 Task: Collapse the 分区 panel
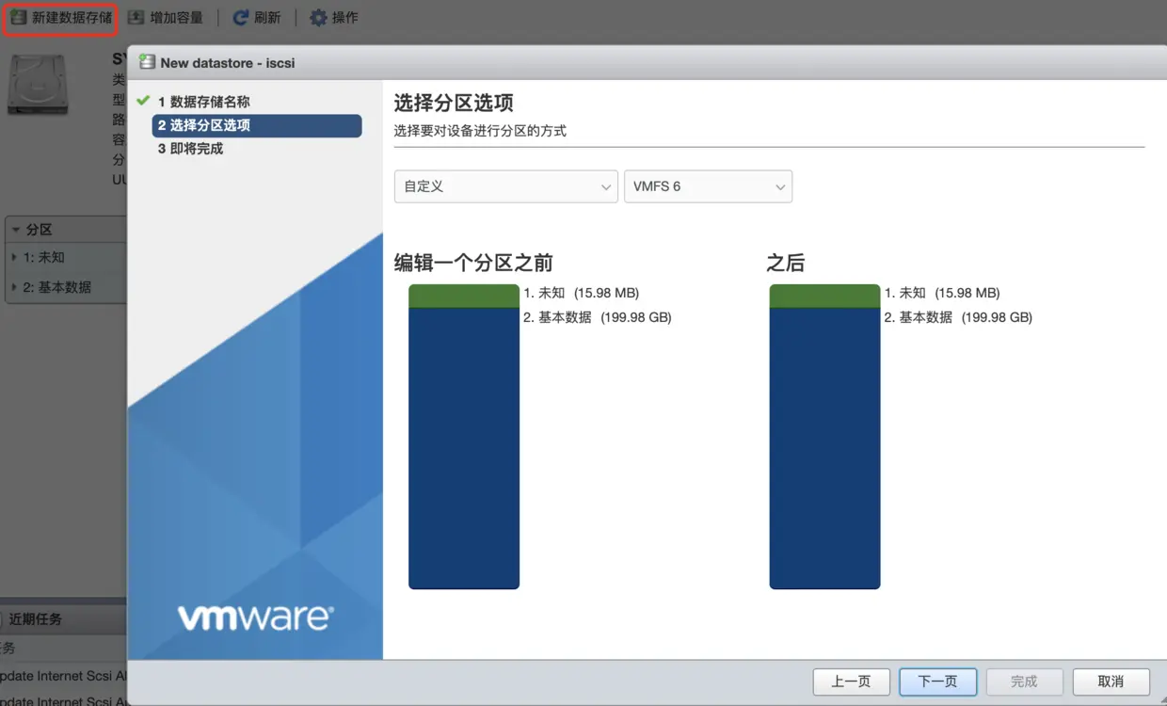click(13, 229)
